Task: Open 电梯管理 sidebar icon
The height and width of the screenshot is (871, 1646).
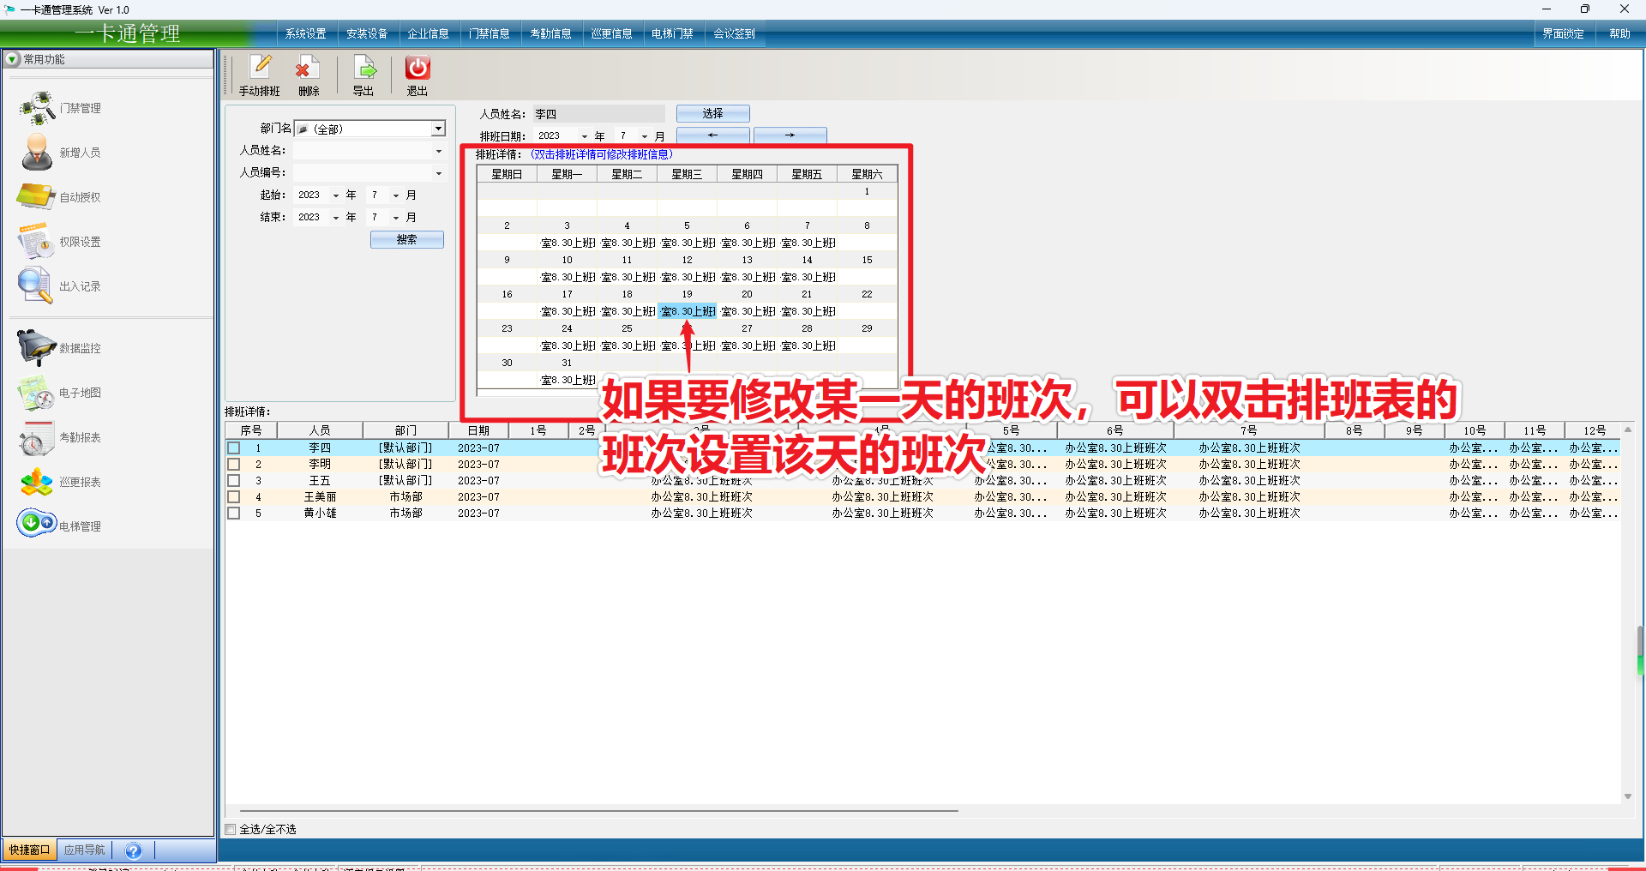Action: click(x=38, y=523)
